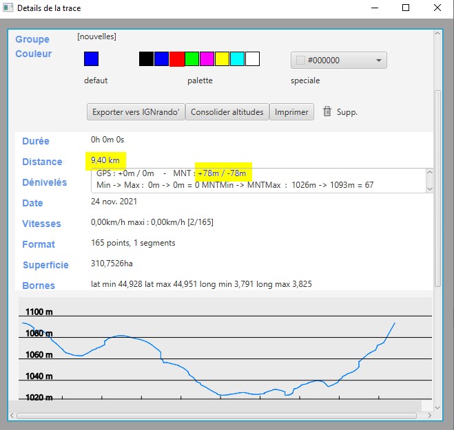Click the down arrow in the Dénivelés box
This screenshot has height=430, width=454.
pos(430,188)
